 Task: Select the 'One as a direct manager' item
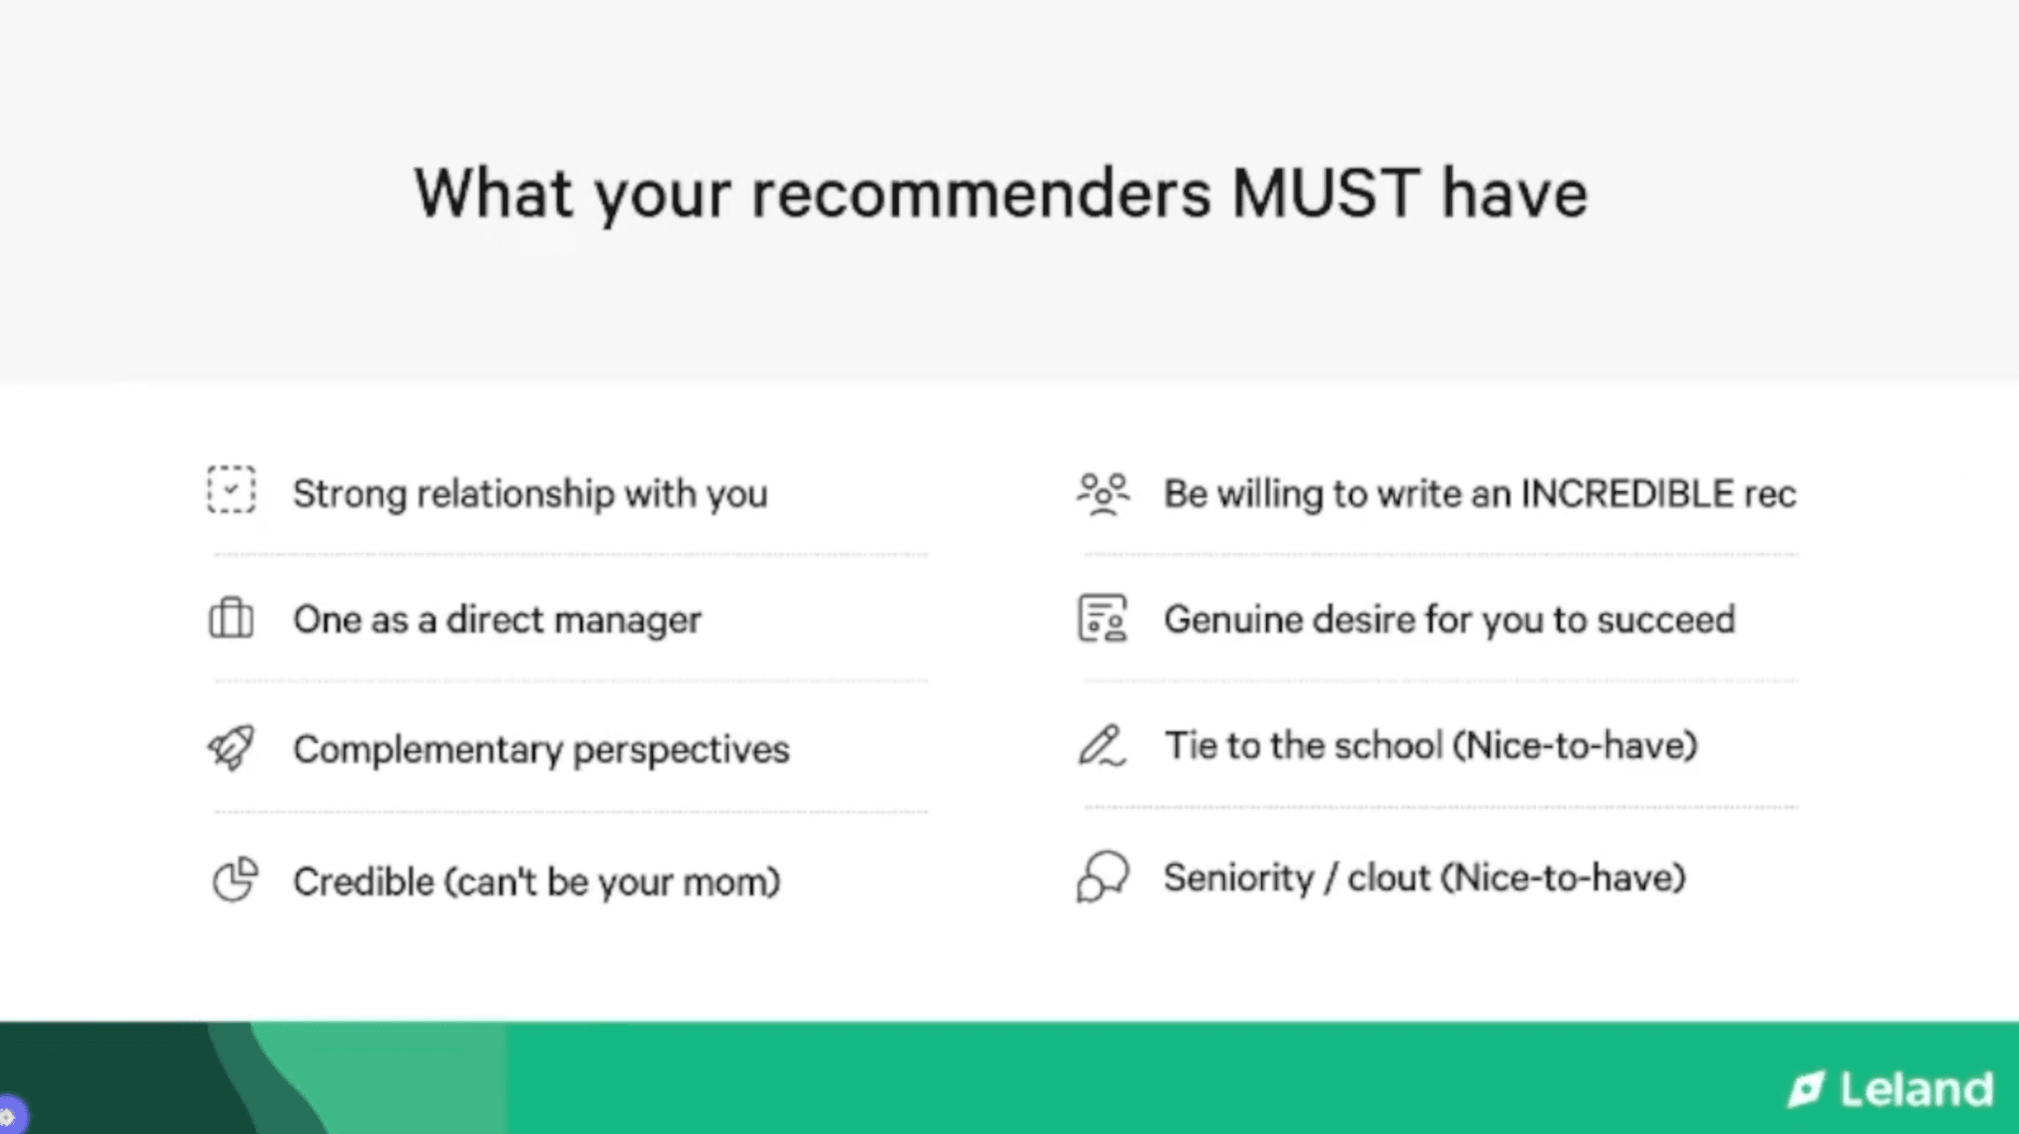(497, 619)
